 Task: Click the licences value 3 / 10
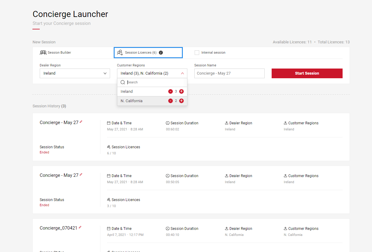[x=112, y=206]
